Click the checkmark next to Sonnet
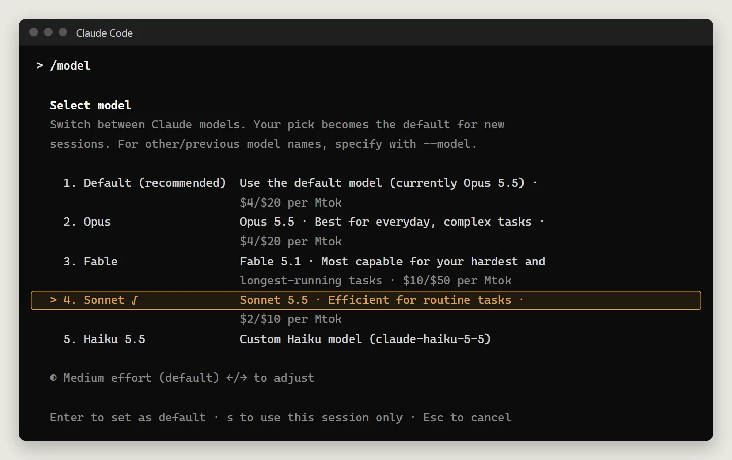732x460 pixels. click(x=135, y=300)
